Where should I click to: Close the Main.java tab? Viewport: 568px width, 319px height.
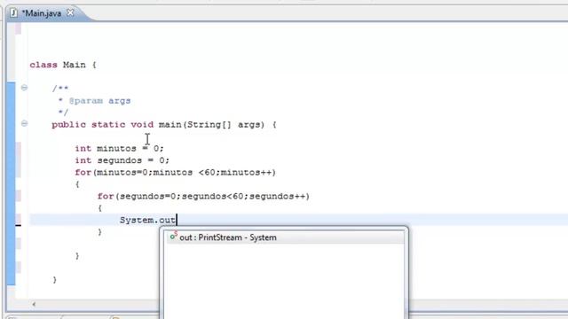click(70, 13)
